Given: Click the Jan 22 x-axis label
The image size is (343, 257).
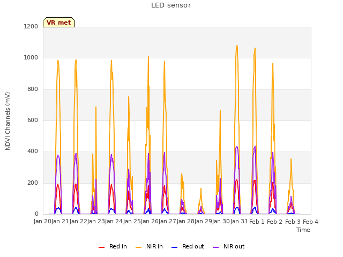Looking at the screenshot, I should 78,221.
